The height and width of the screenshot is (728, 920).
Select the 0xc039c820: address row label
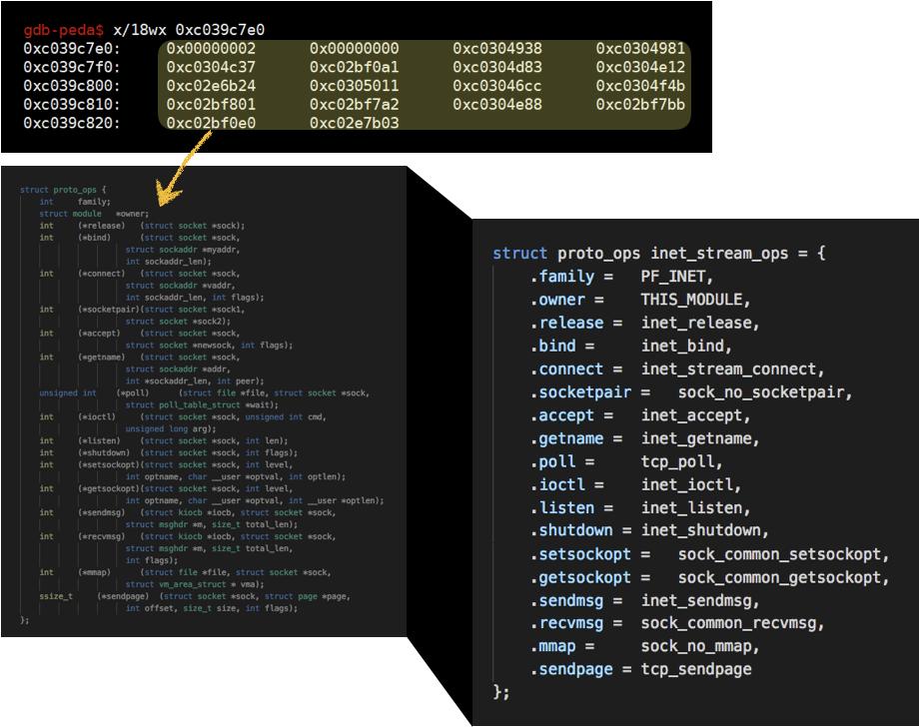(x=71, y=123)
